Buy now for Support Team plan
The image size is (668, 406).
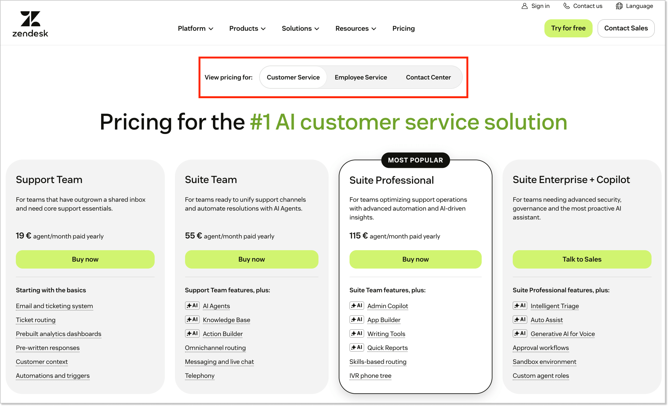pyautogui.click(x=85, y=259)
